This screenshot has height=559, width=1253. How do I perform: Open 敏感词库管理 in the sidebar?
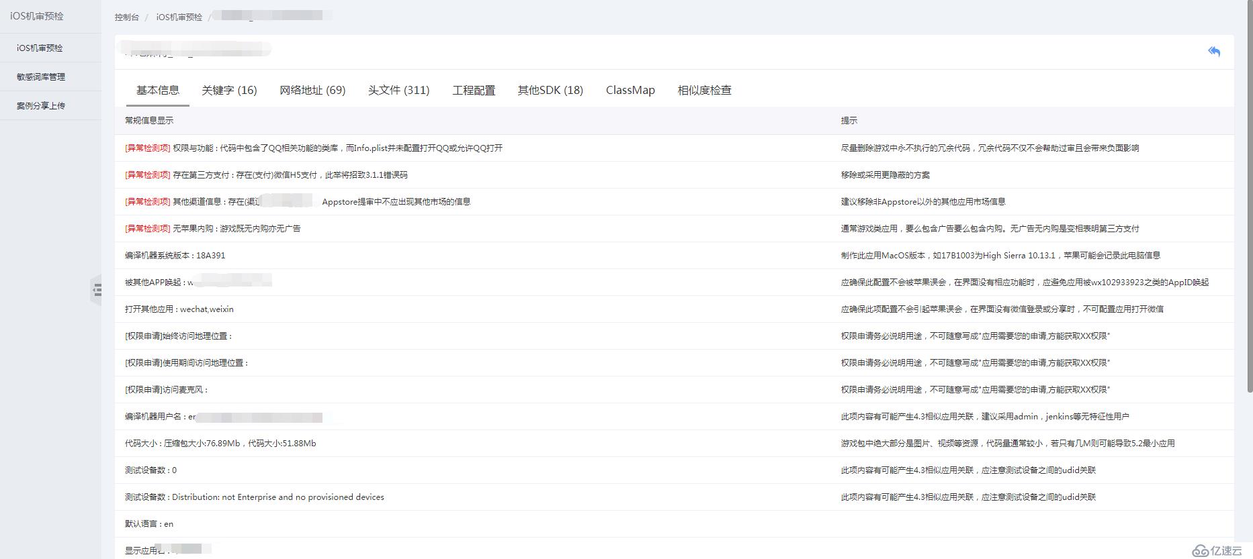pos(50,77)
